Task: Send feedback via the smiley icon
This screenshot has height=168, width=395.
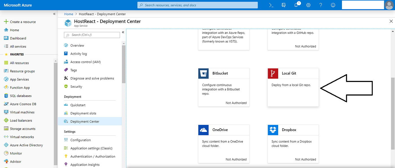Action: tap(333, 5)
